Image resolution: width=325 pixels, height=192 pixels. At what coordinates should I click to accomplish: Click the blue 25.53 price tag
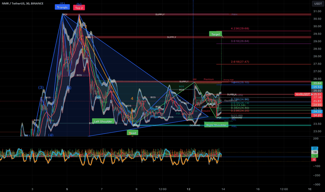click(x=317, y=87)
